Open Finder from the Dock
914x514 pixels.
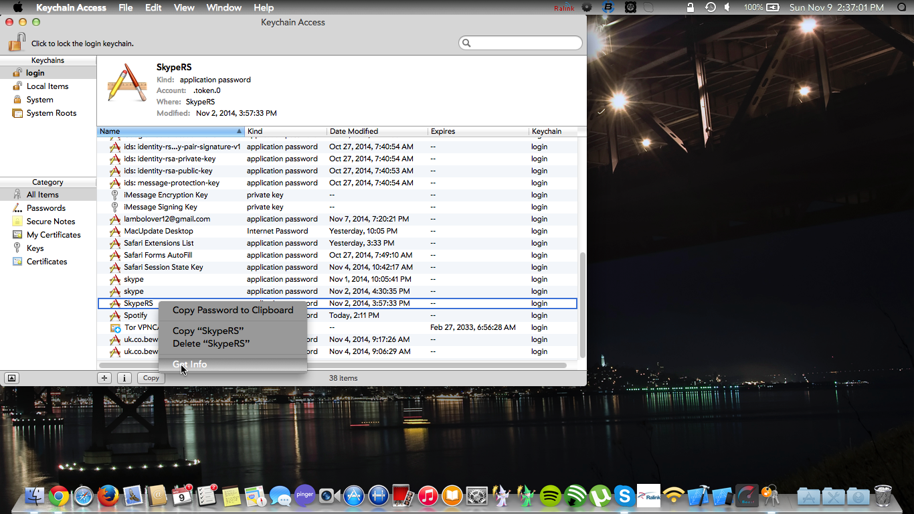click(x=34, y=496)
